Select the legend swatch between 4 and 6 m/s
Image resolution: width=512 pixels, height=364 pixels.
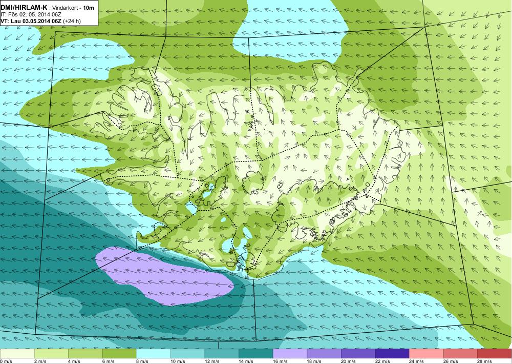point(85,354)
